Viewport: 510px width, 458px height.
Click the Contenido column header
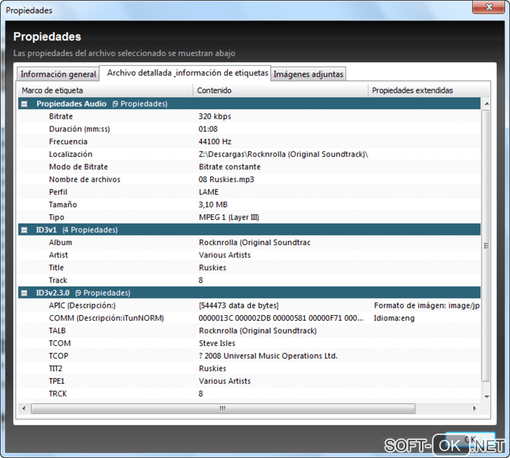pyautogui.click(x=280, y=90)
